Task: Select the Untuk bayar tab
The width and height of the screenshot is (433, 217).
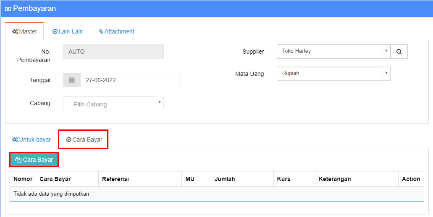Action: tap(31, 139)
